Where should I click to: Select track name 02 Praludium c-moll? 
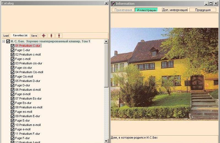tap(28, 54)
